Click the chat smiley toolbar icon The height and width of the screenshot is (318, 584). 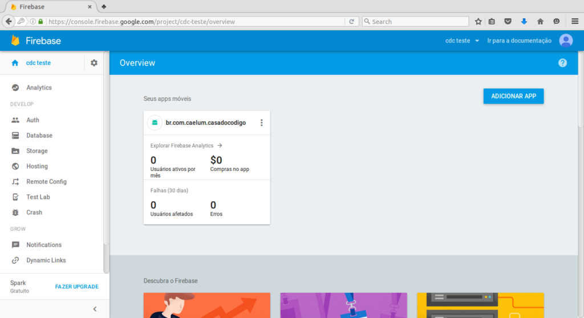557,22
